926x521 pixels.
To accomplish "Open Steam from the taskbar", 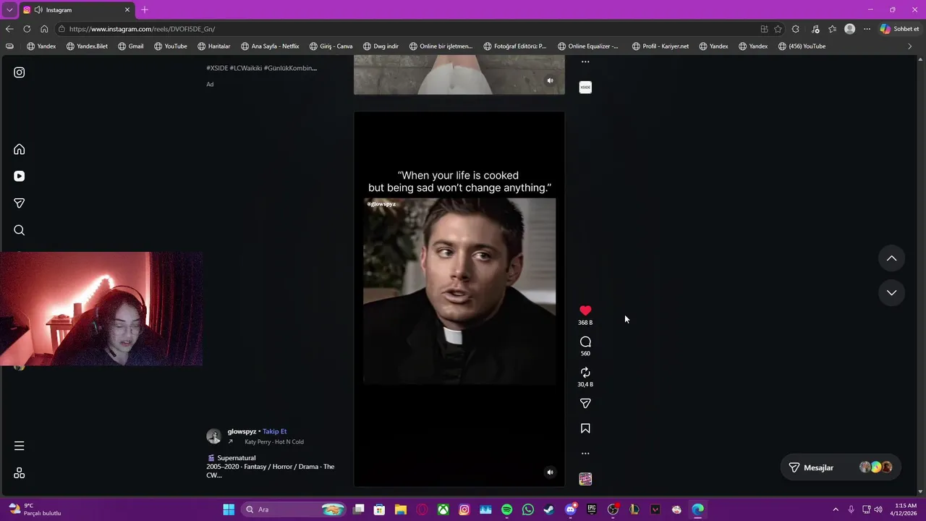I will pos(549,509).
